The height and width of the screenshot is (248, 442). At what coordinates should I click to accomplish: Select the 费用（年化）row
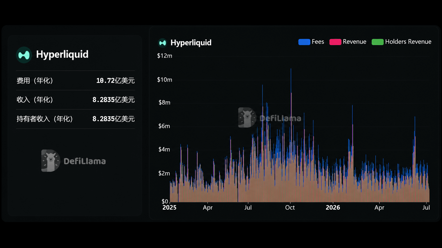[75, 81]
